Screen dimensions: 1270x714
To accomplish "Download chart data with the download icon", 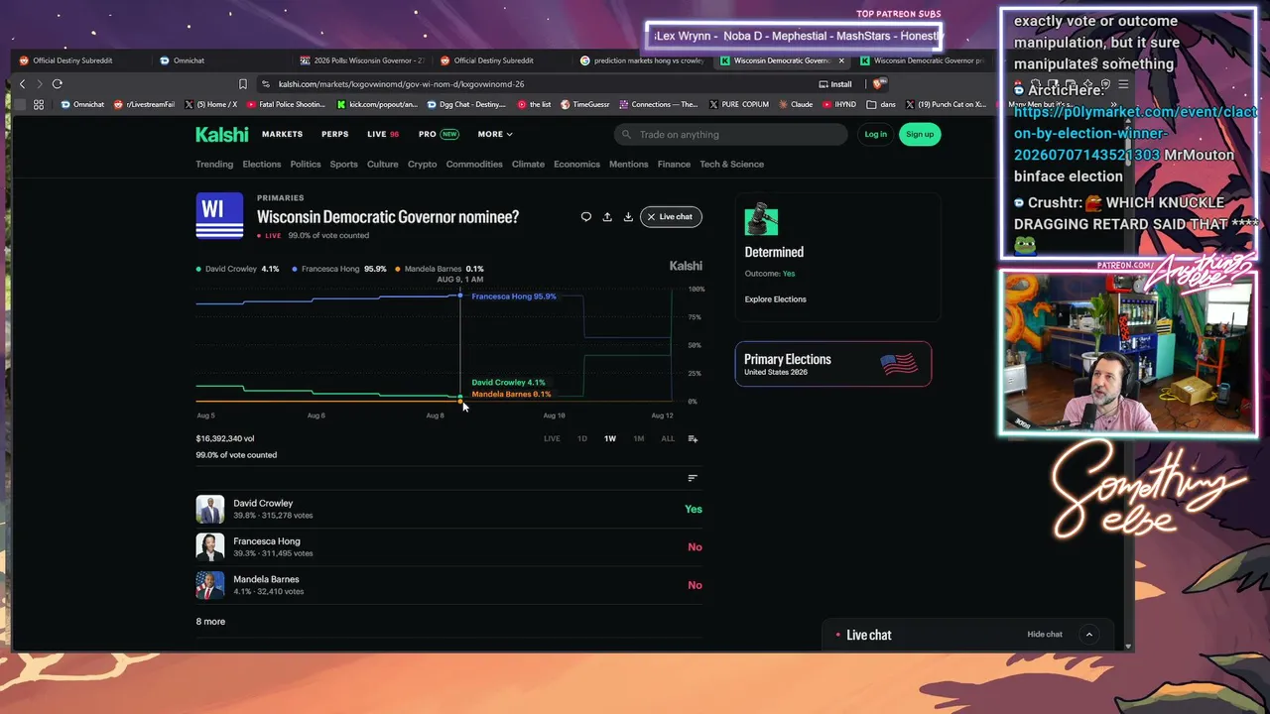I will click(628, 216).
